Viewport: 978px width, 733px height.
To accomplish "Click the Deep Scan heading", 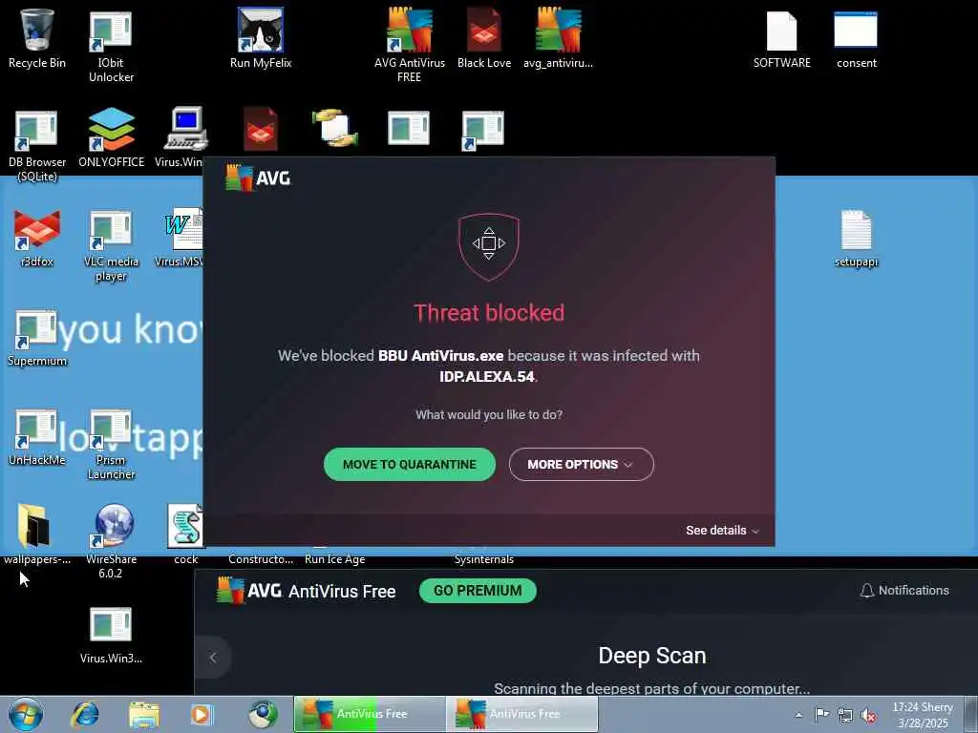I will tap(651, 656).
